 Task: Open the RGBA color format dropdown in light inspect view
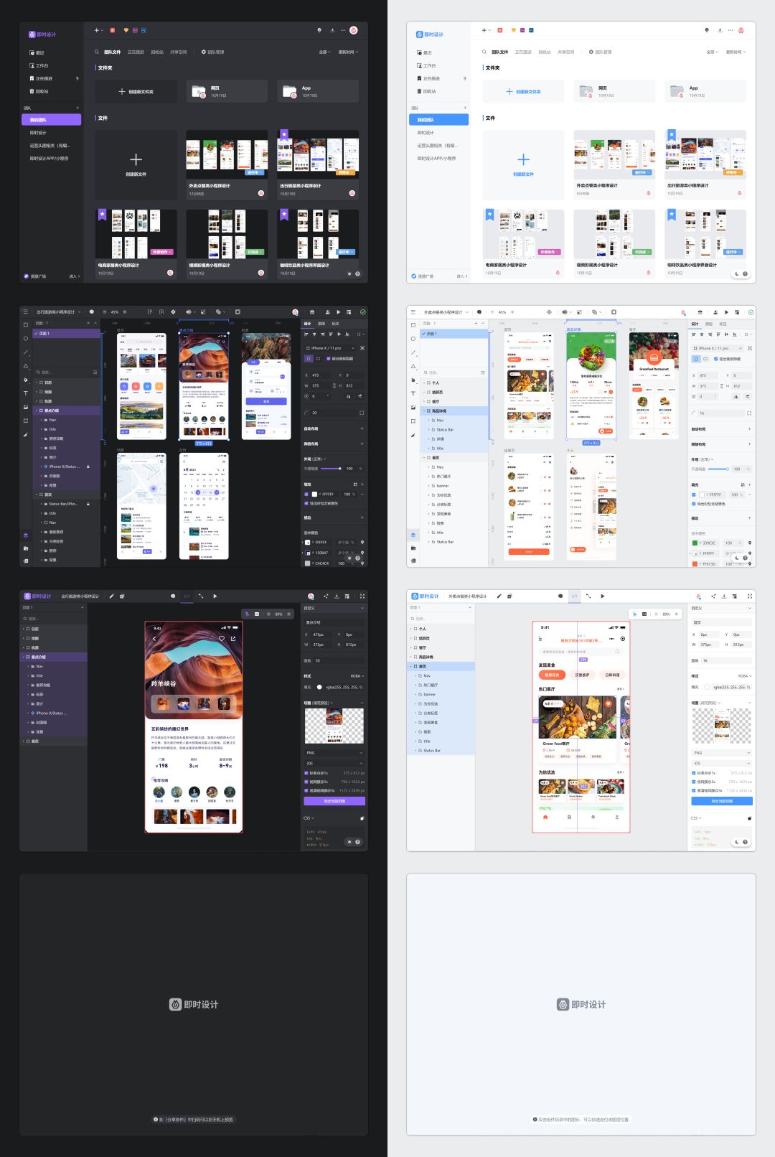[745, 676]
